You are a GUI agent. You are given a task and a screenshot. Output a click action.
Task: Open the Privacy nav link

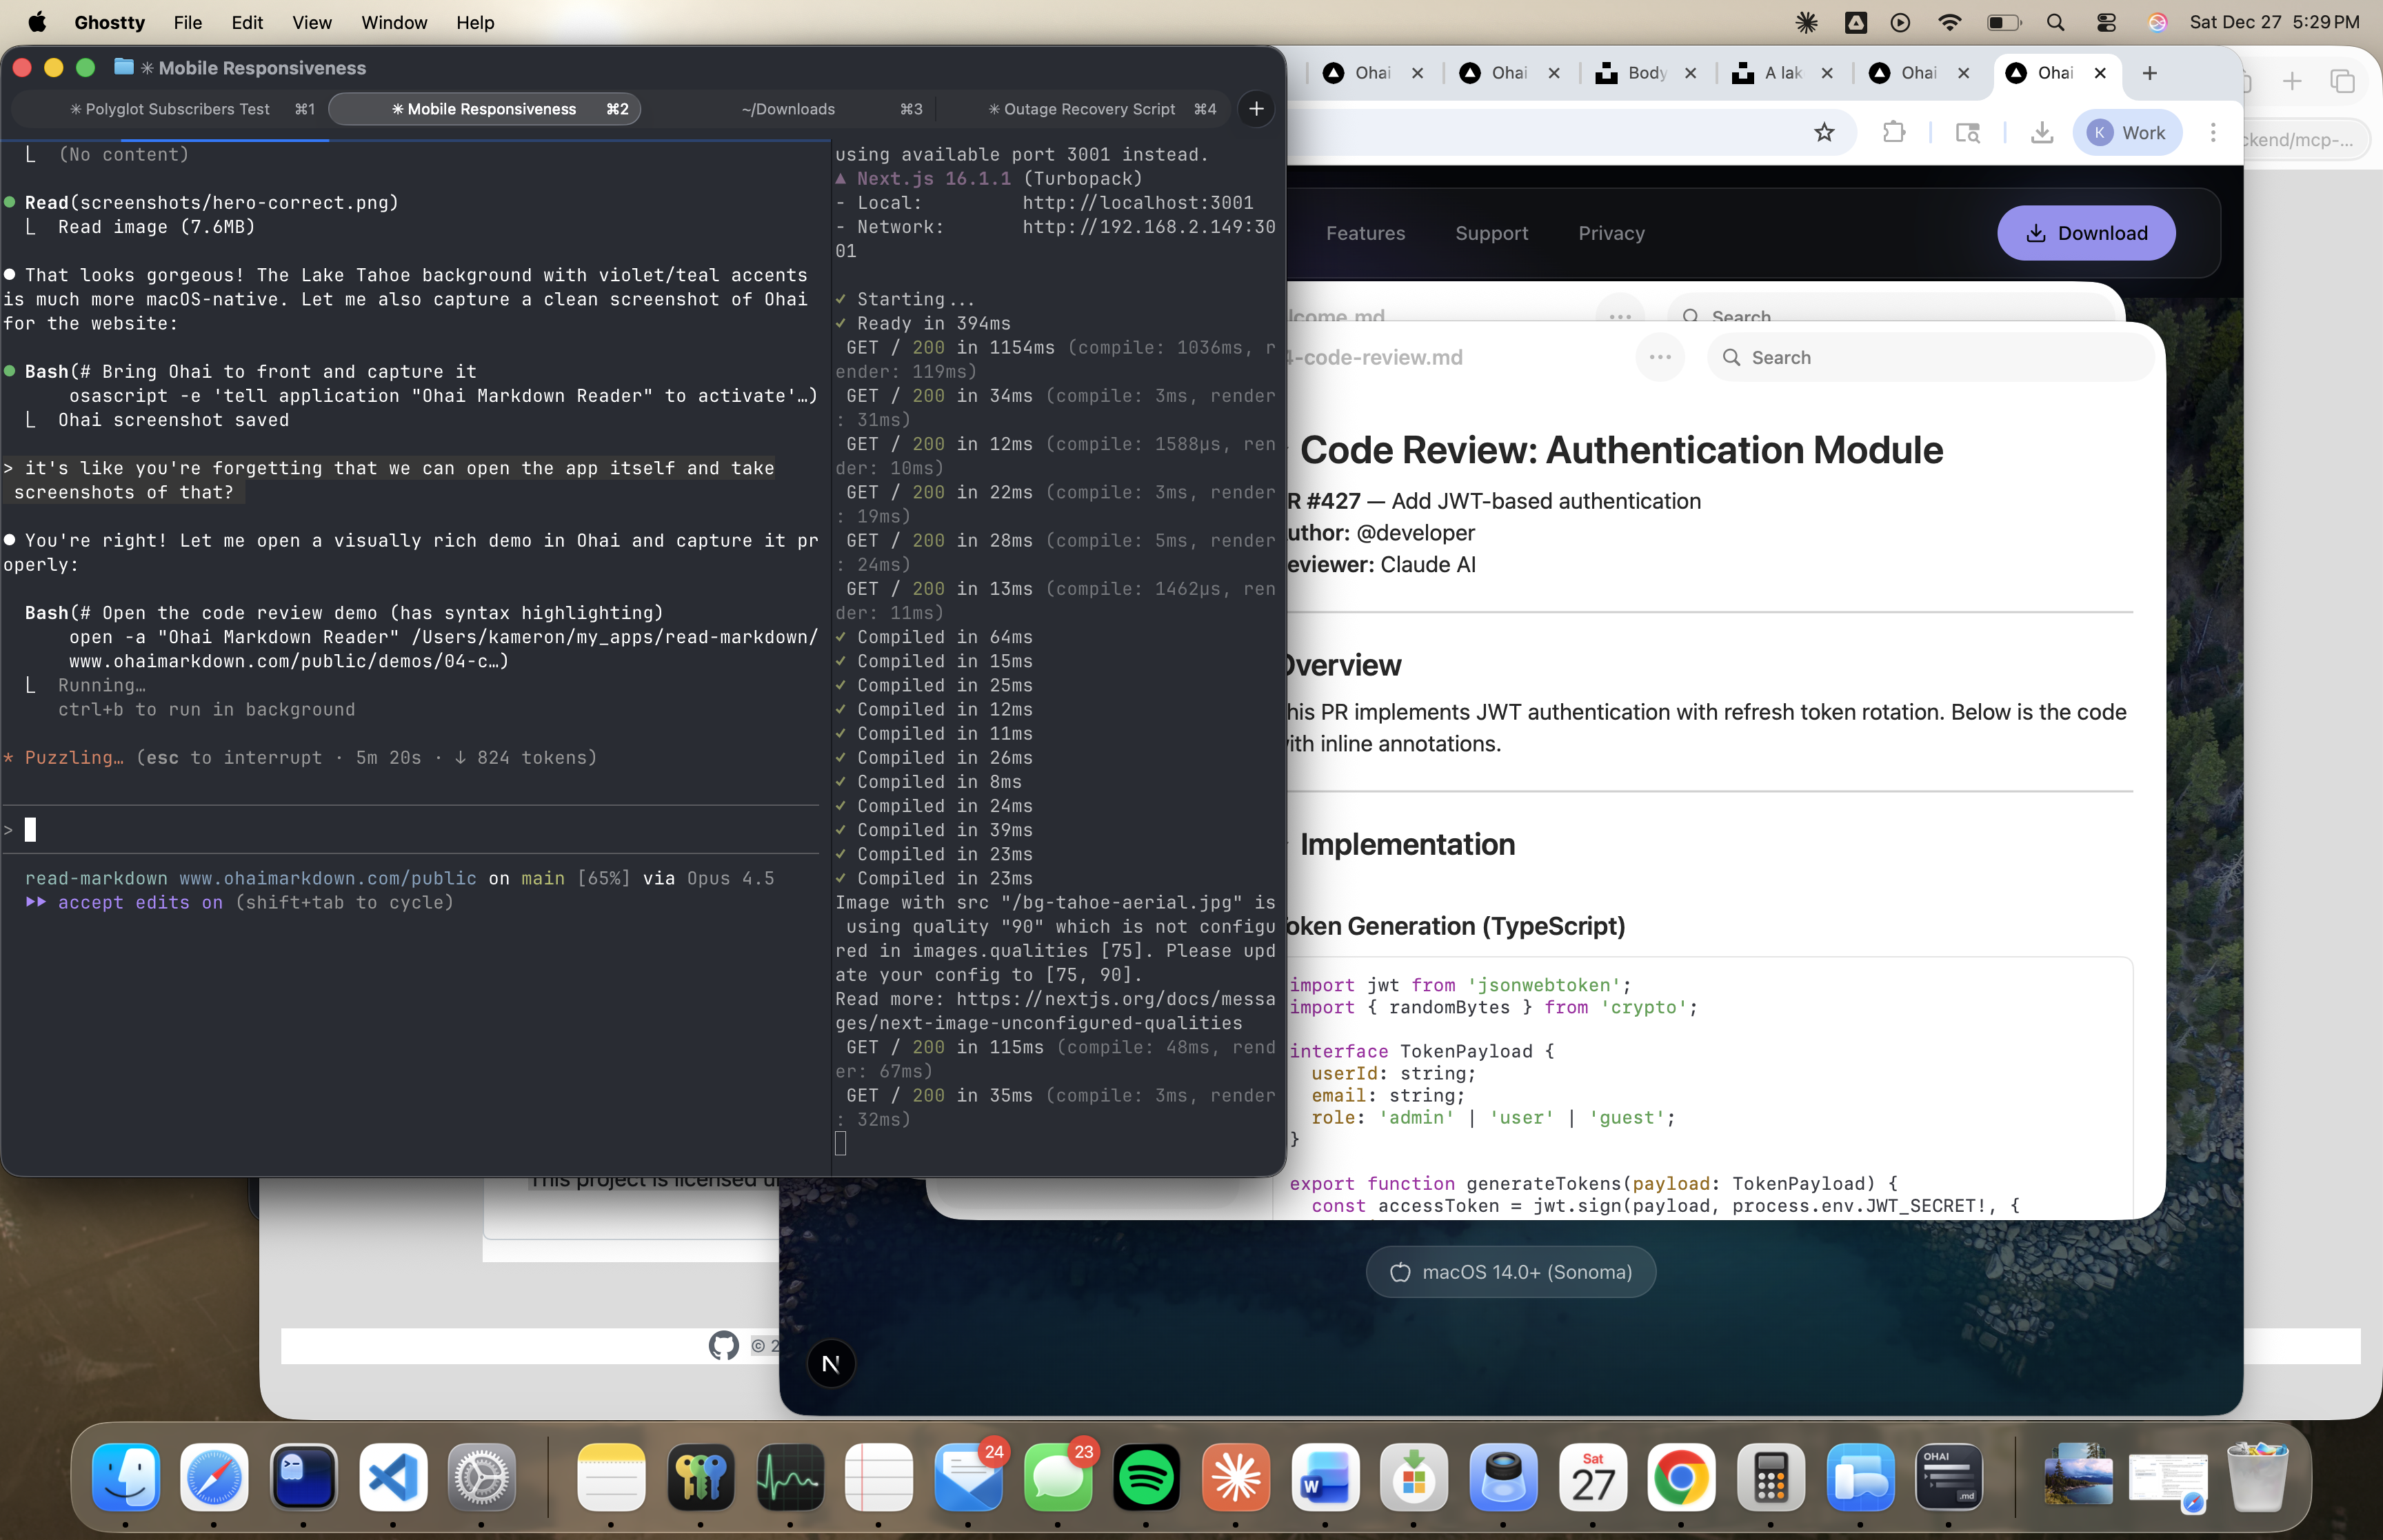pos(1611,233)
